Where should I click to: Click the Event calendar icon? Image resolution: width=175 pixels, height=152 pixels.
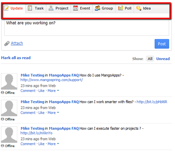pyautogui.click(x=76, y=8)
